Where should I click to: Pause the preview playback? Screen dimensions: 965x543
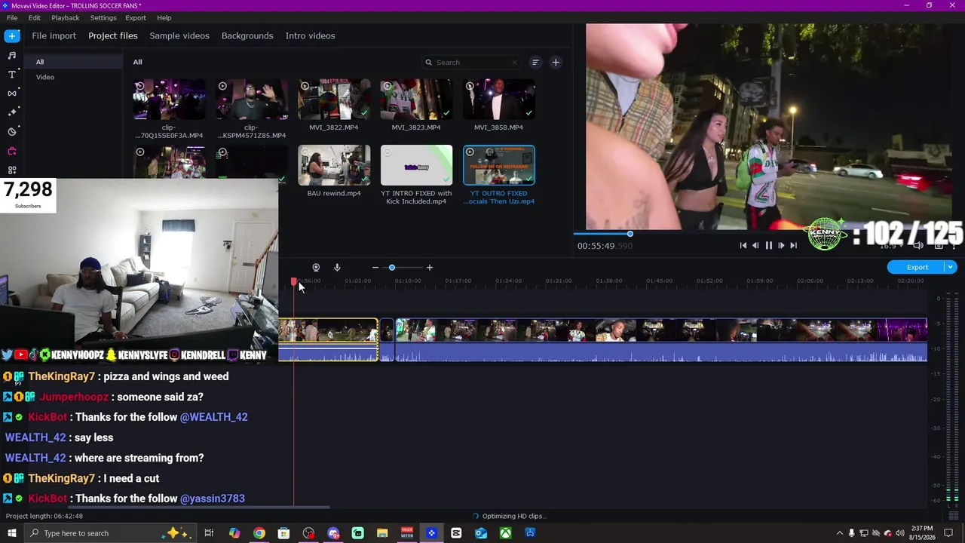click(768, 245)
